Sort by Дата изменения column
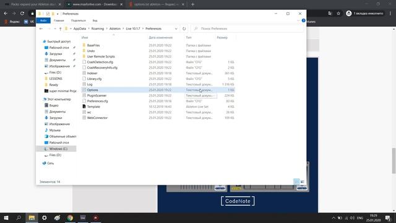The image size is (396, 223). [161, 37]
